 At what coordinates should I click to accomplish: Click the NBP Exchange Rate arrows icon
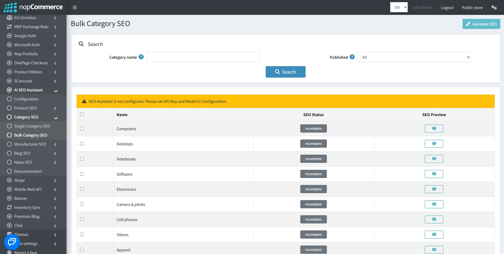tap(9, 27)
